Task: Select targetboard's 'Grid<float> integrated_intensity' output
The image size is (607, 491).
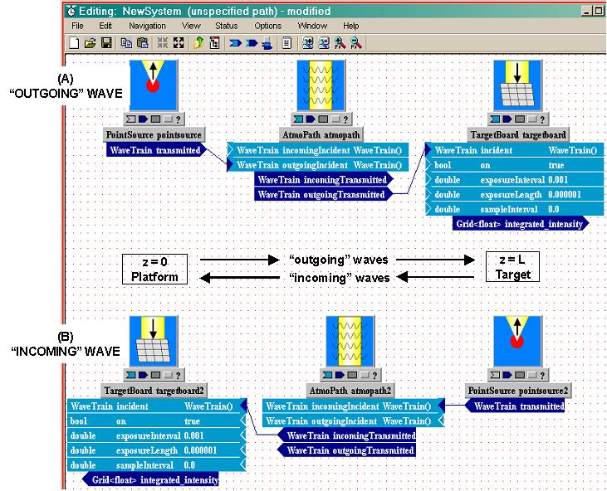Action: click(x=521, y=224)
